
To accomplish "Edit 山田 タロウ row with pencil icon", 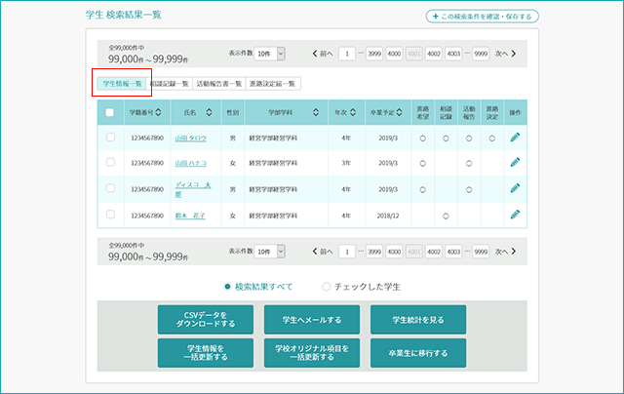I will 515,138.
